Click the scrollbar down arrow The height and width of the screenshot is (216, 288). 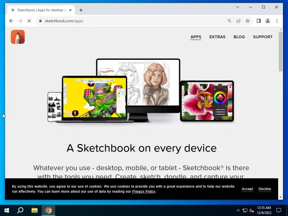[280, 197]
